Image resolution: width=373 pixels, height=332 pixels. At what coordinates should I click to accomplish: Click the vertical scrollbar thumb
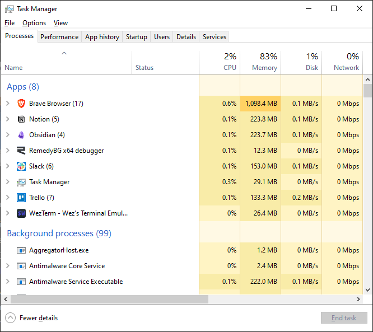tap(368, 91)
